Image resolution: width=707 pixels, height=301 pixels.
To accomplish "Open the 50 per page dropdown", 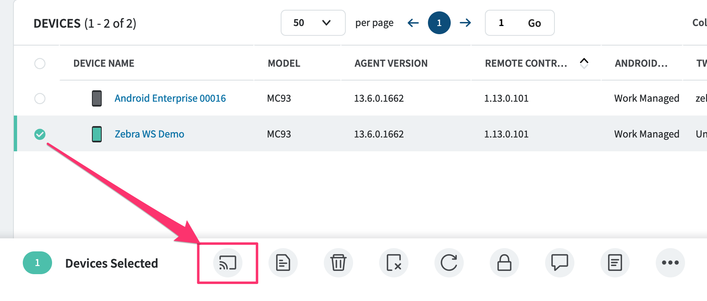I will tap(312, 23).
